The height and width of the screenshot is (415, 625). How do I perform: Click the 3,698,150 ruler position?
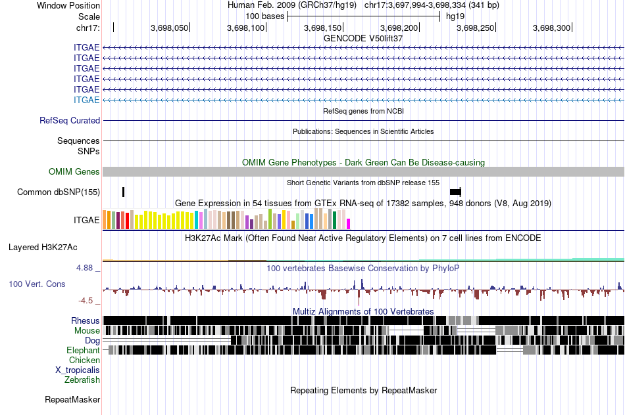point(323,28)
